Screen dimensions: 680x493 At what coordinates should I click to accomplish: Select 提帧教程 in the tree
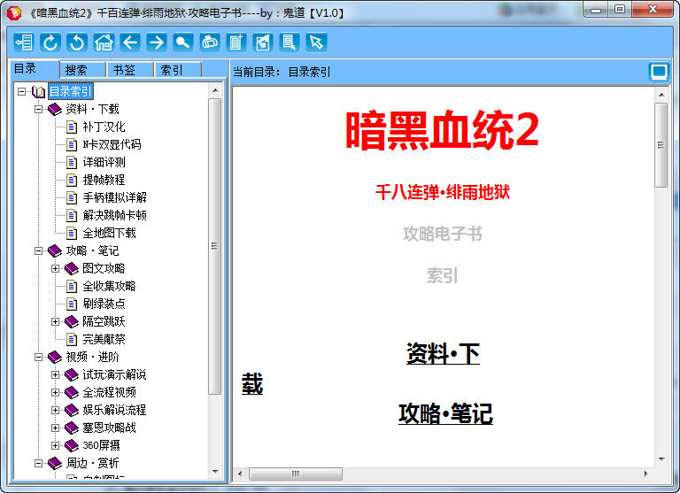pyautogui.click(x=104, y=180)
